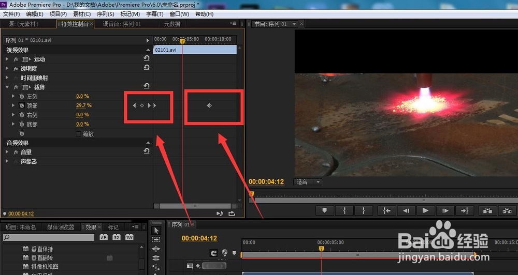This screenshot has height=275, width=518.
Task: Collapse the 视频效果 section
Action: (148, 50)
